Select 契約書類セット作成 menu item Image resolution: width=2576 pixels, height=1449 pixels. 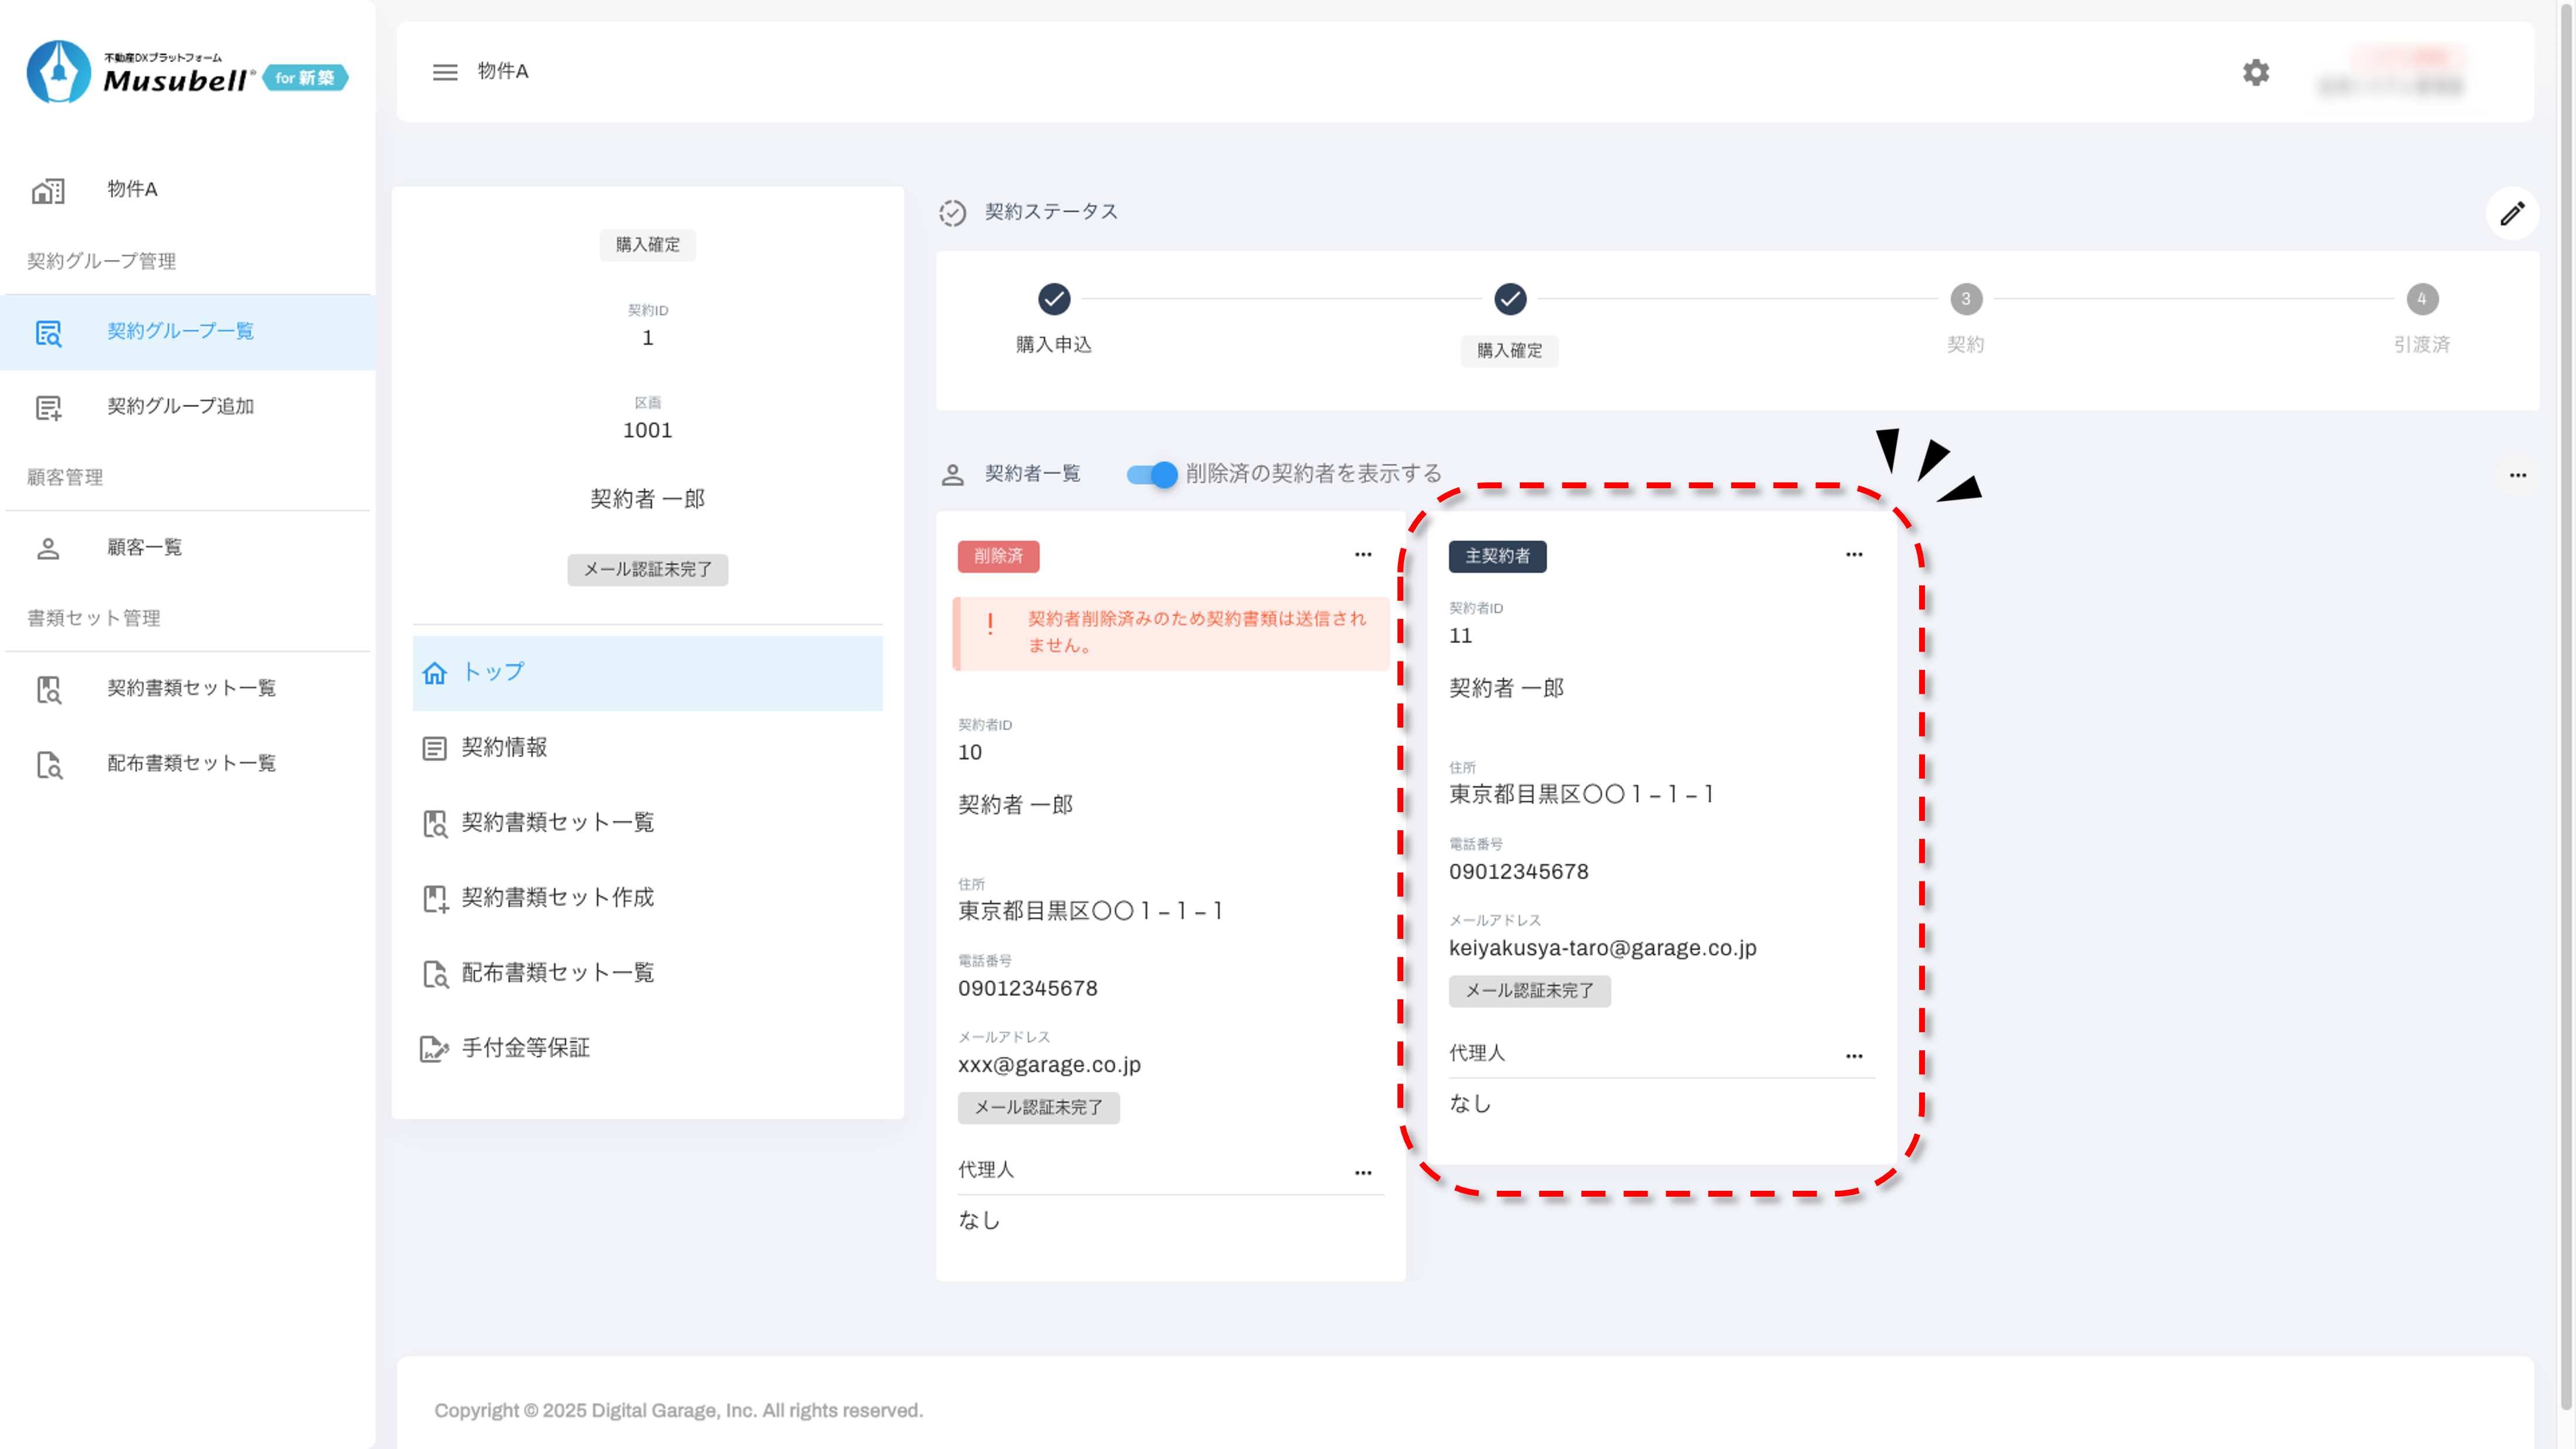click(x=557, y=898)
